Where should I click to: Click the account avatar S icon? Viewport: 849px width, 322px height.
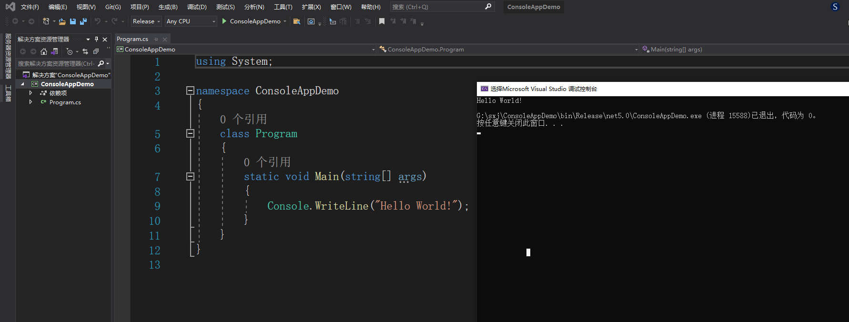click(x=835, y=7)
